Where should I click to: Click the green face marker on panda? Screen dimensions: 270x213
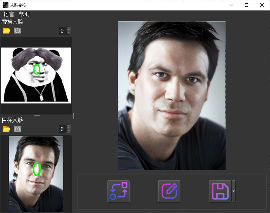click(37, 69)
